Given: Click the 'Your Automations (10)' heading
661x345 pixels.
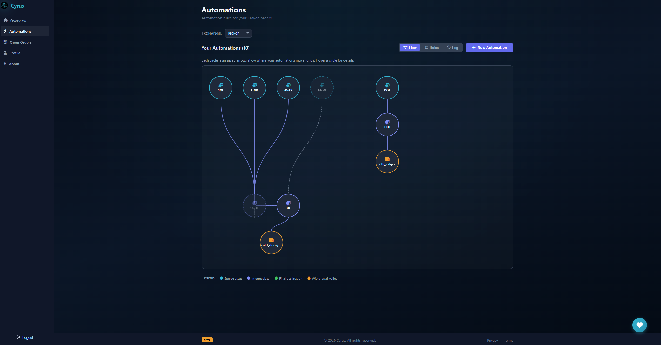Looking at the screenshot, I should [x=225, y=48].
